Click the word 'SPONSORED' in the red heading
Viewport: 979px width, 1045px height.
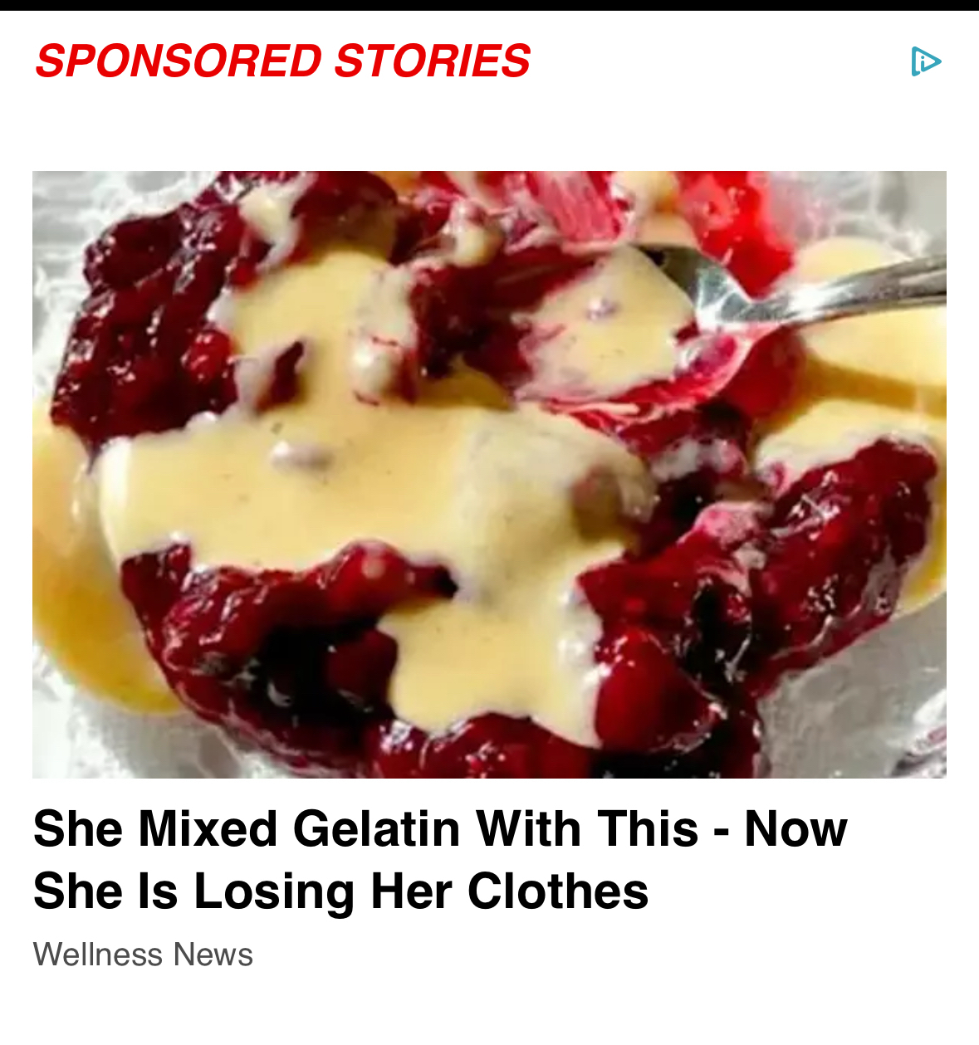[178, 61]
